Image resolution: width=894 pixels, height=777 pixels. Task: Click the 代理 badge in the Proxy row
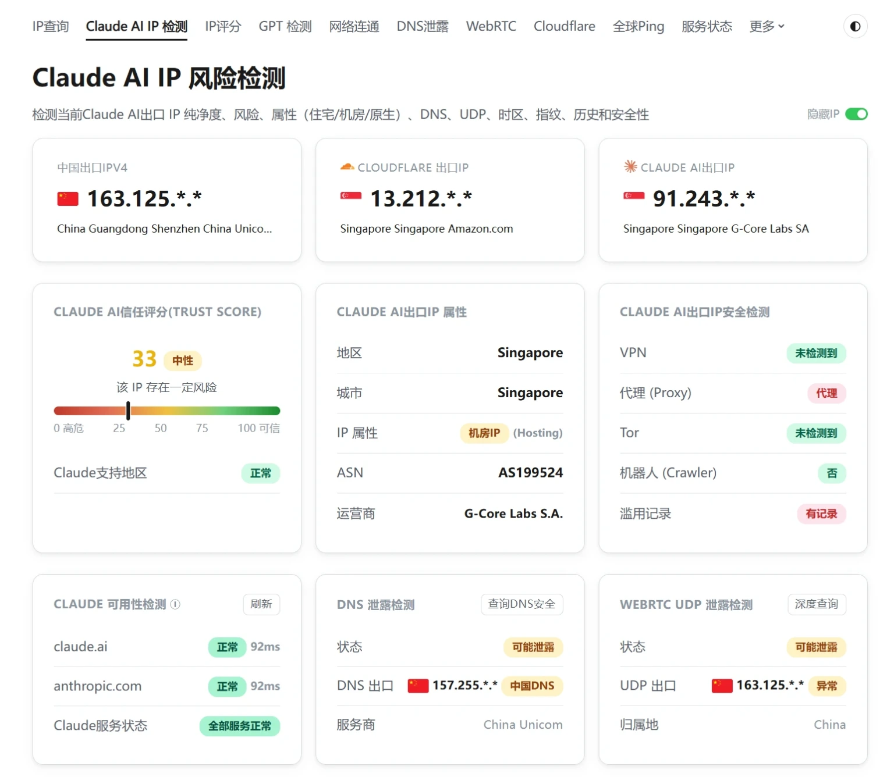tap(826, 393)
